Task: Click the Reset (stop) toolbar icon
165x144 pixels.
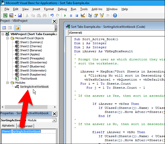Action: click(x=76, y=15)
